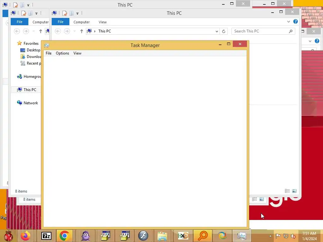Viewport: 323px width, 242px height.
Task: Open HxD hex editor from the taskbar
Action: click(183, 236)
